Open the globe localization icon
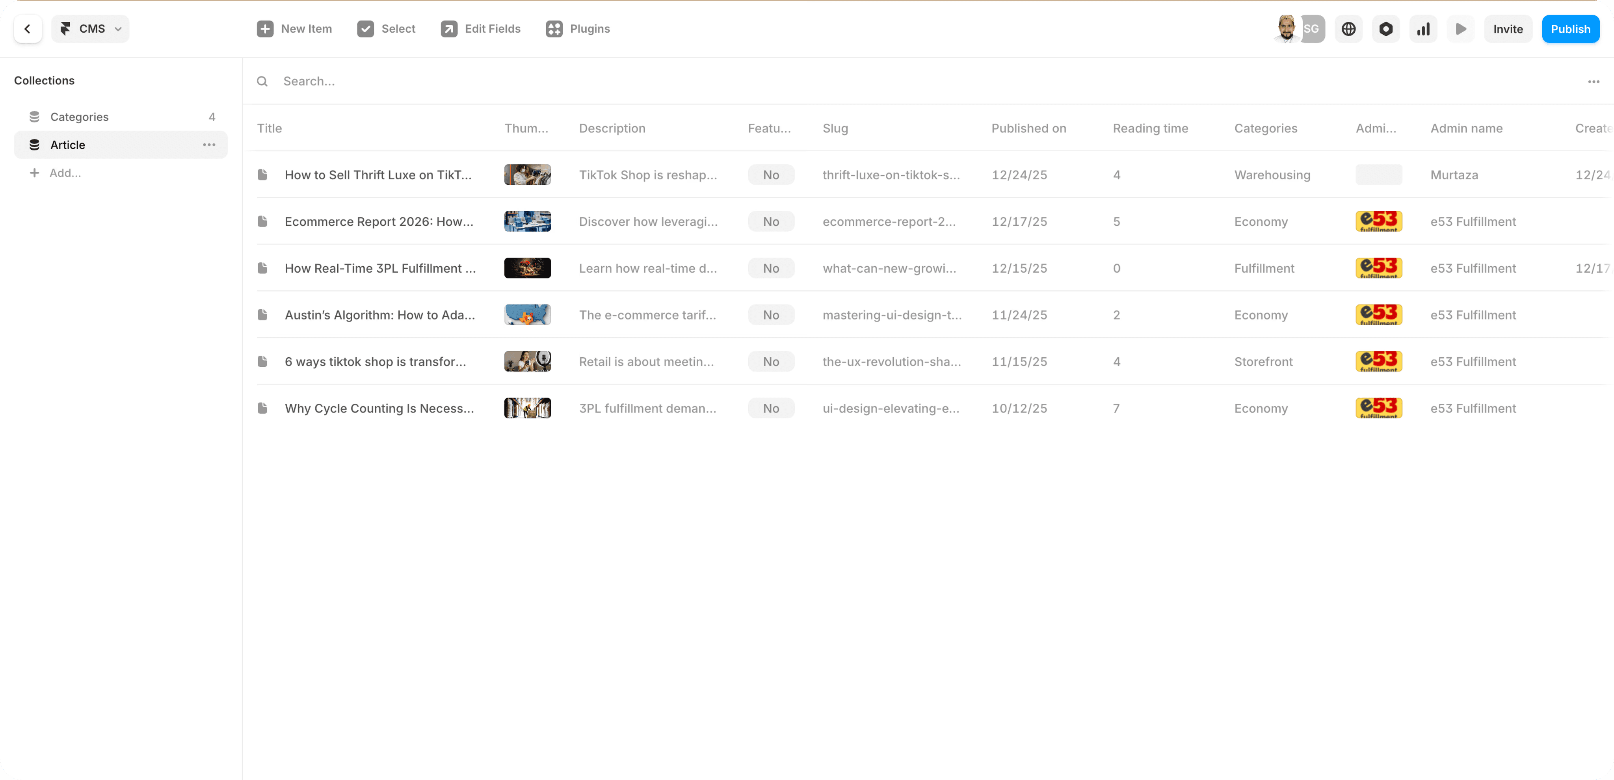The height and width of the screenshot is (780, 1614). [x=1348, y=29]
